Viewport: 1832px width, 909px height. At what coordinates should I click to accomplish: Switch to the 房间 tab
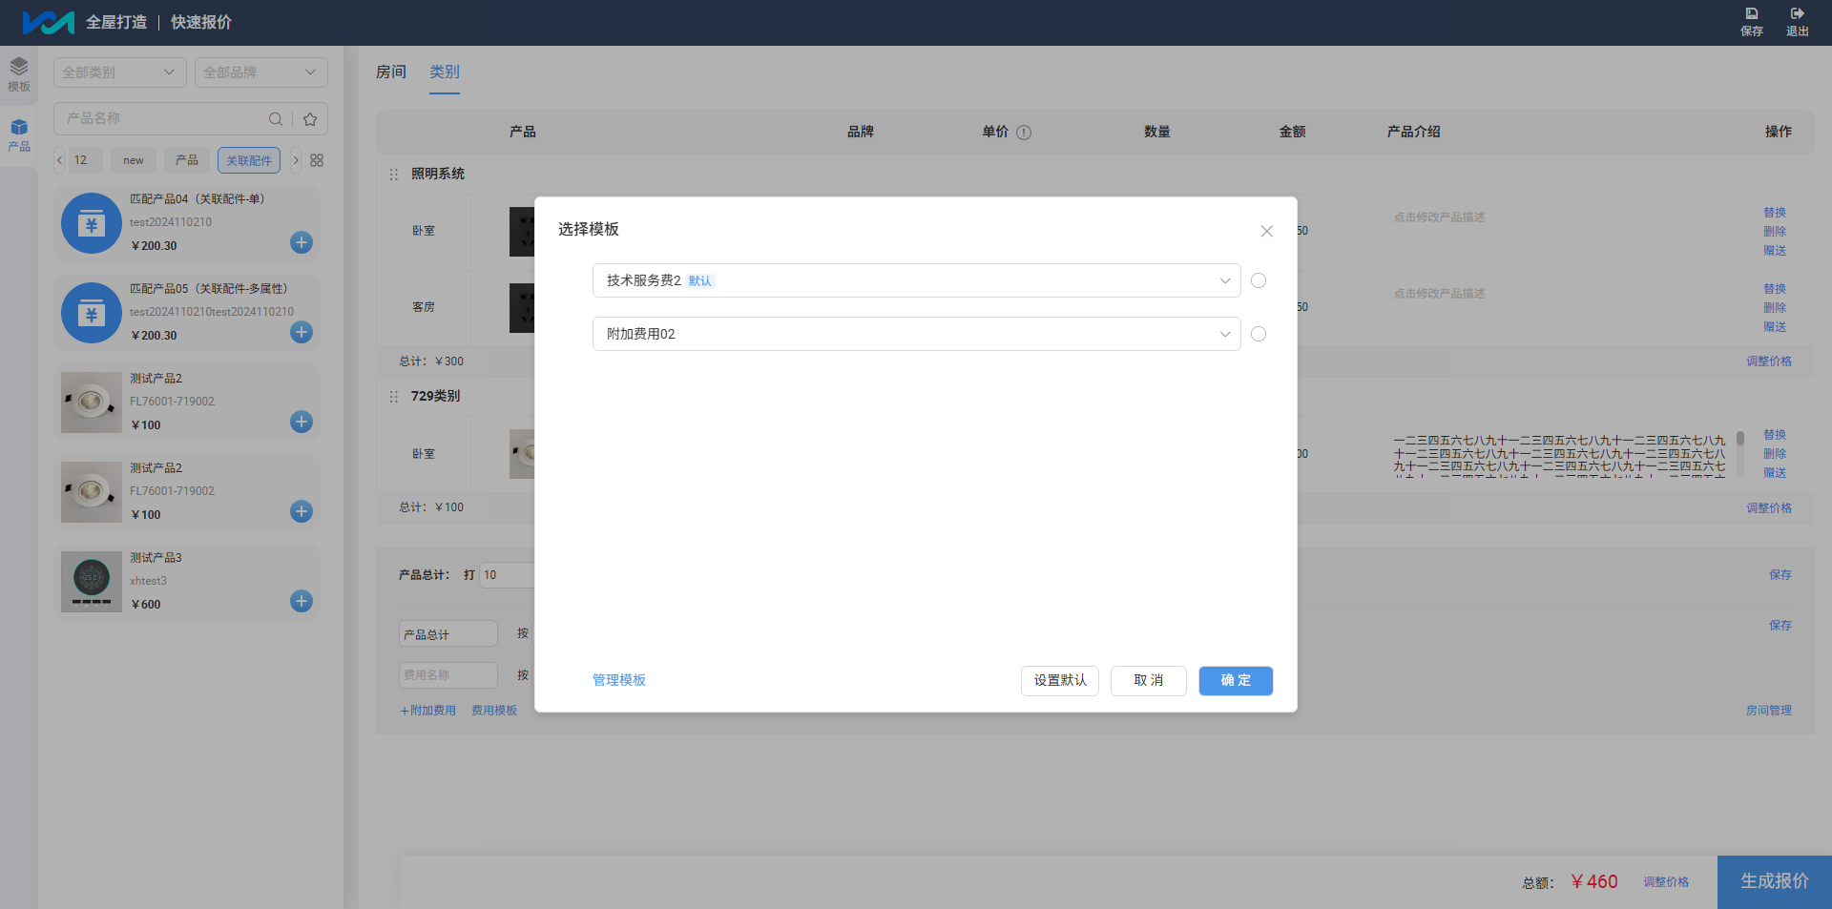391,72
